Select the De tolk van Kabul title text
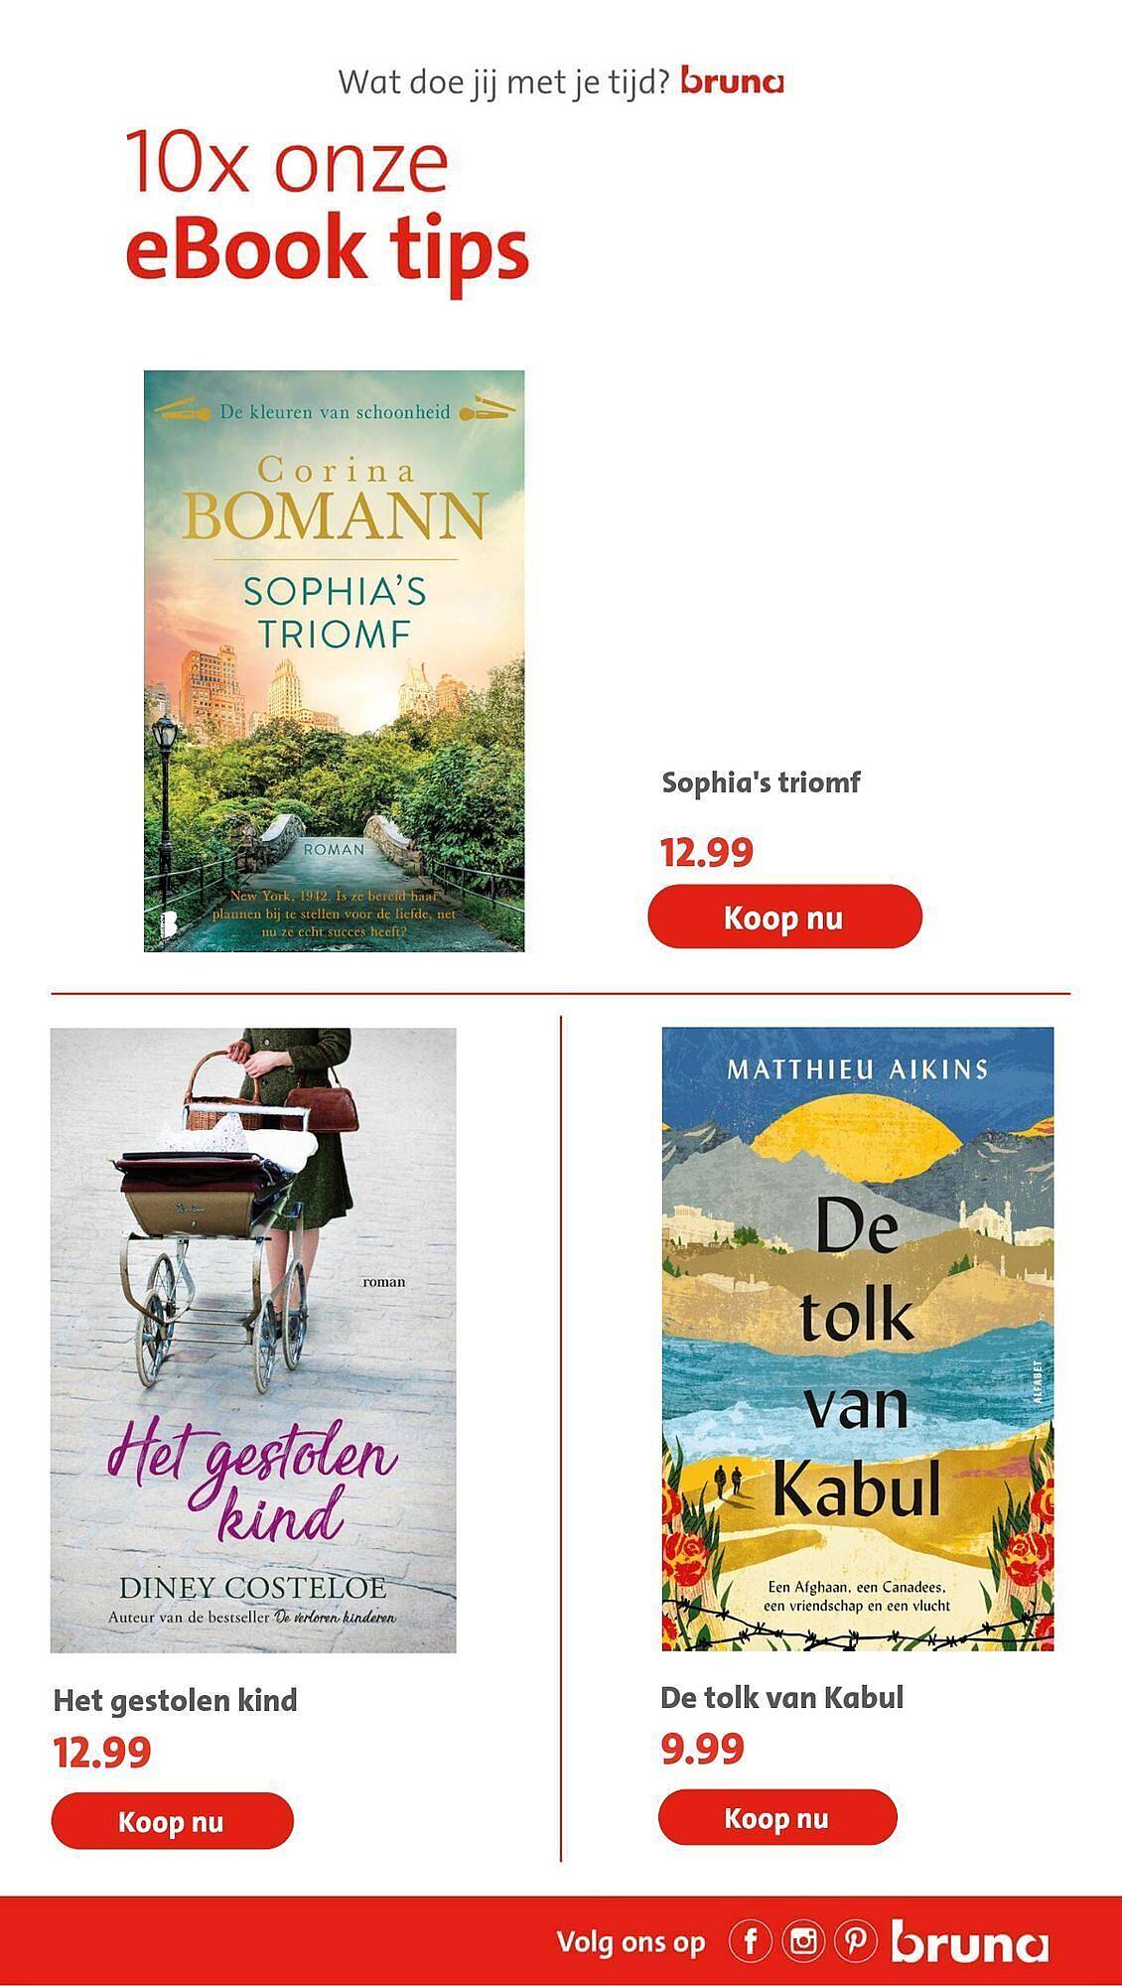Screen dimensions: 1122x1986 pos(782,1698)
